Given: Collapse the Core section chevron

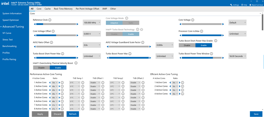Looking at the screenshot, I should 260,13.
